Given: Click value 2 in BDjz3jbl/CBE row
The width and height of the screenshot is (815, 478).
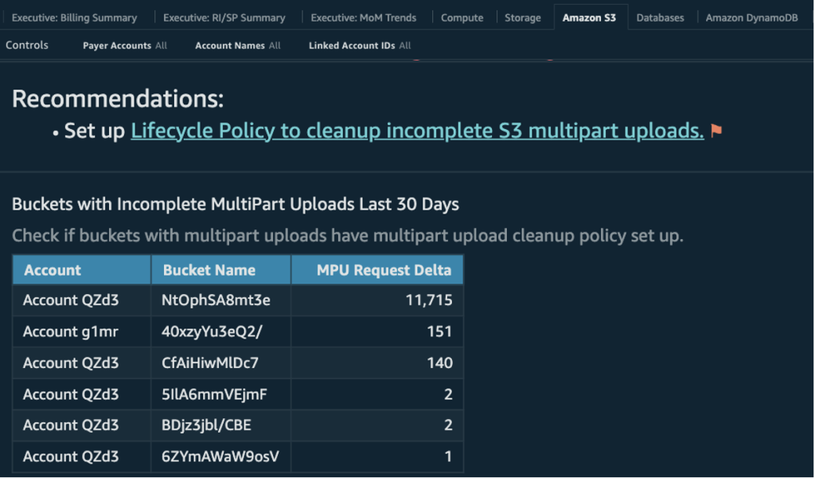Looking at the screenshot, I should (x=377, y=425).
